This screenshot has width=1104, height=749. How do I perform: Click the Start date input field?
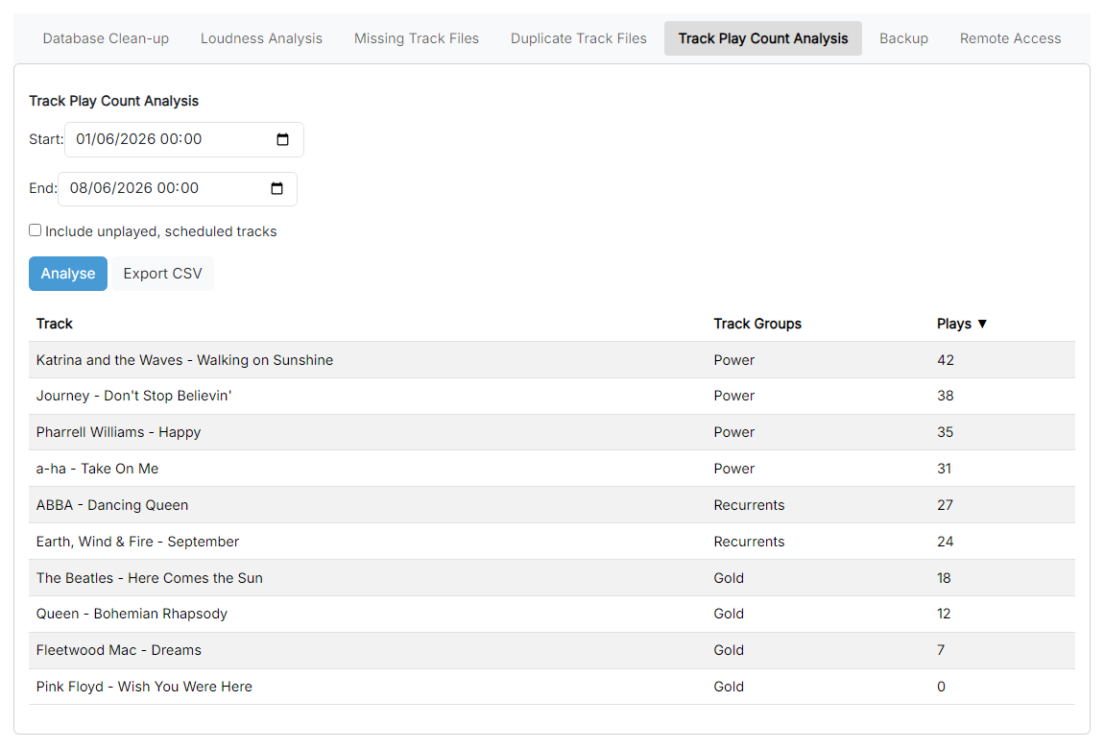pyautogui.click(x=184, y=139)
